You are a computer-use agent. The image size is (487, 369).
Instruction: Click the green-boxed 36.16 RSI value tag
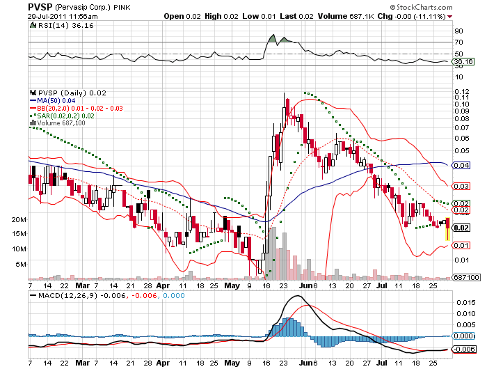point(463,61)
